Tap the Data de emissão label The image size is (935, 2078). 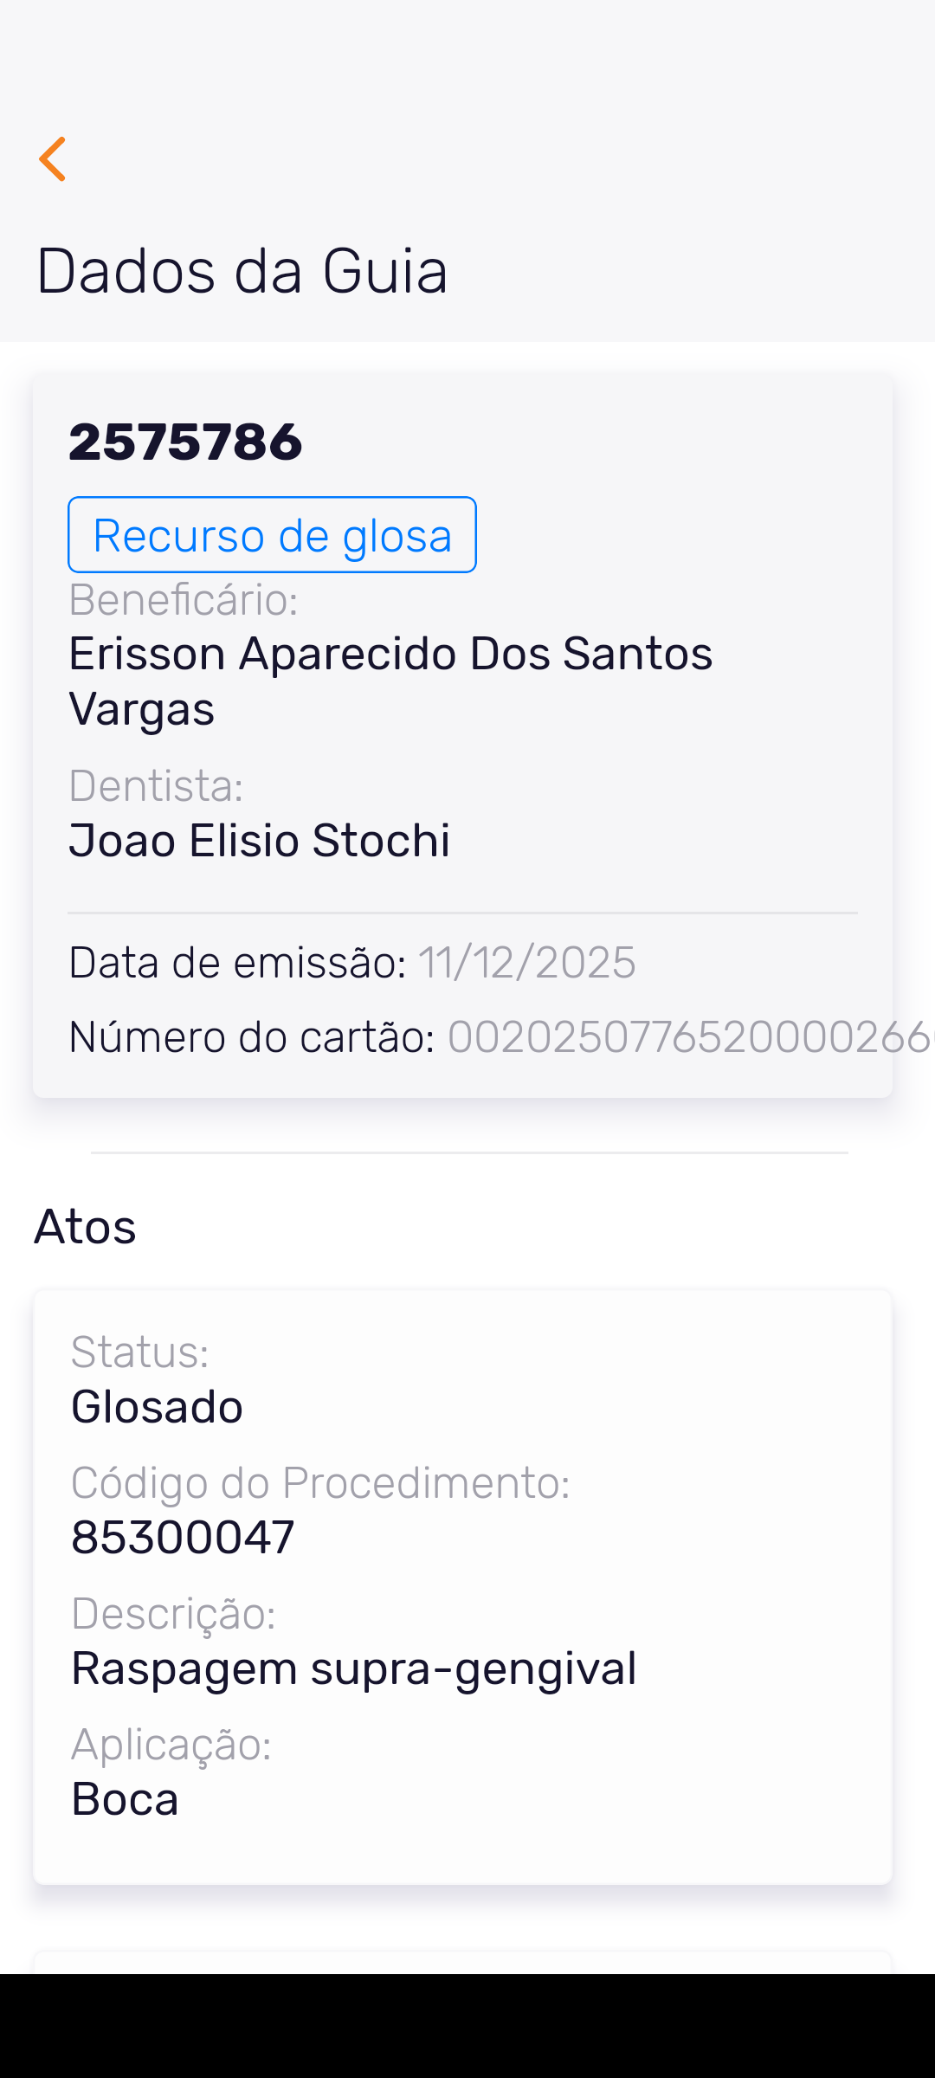[237, 963]
